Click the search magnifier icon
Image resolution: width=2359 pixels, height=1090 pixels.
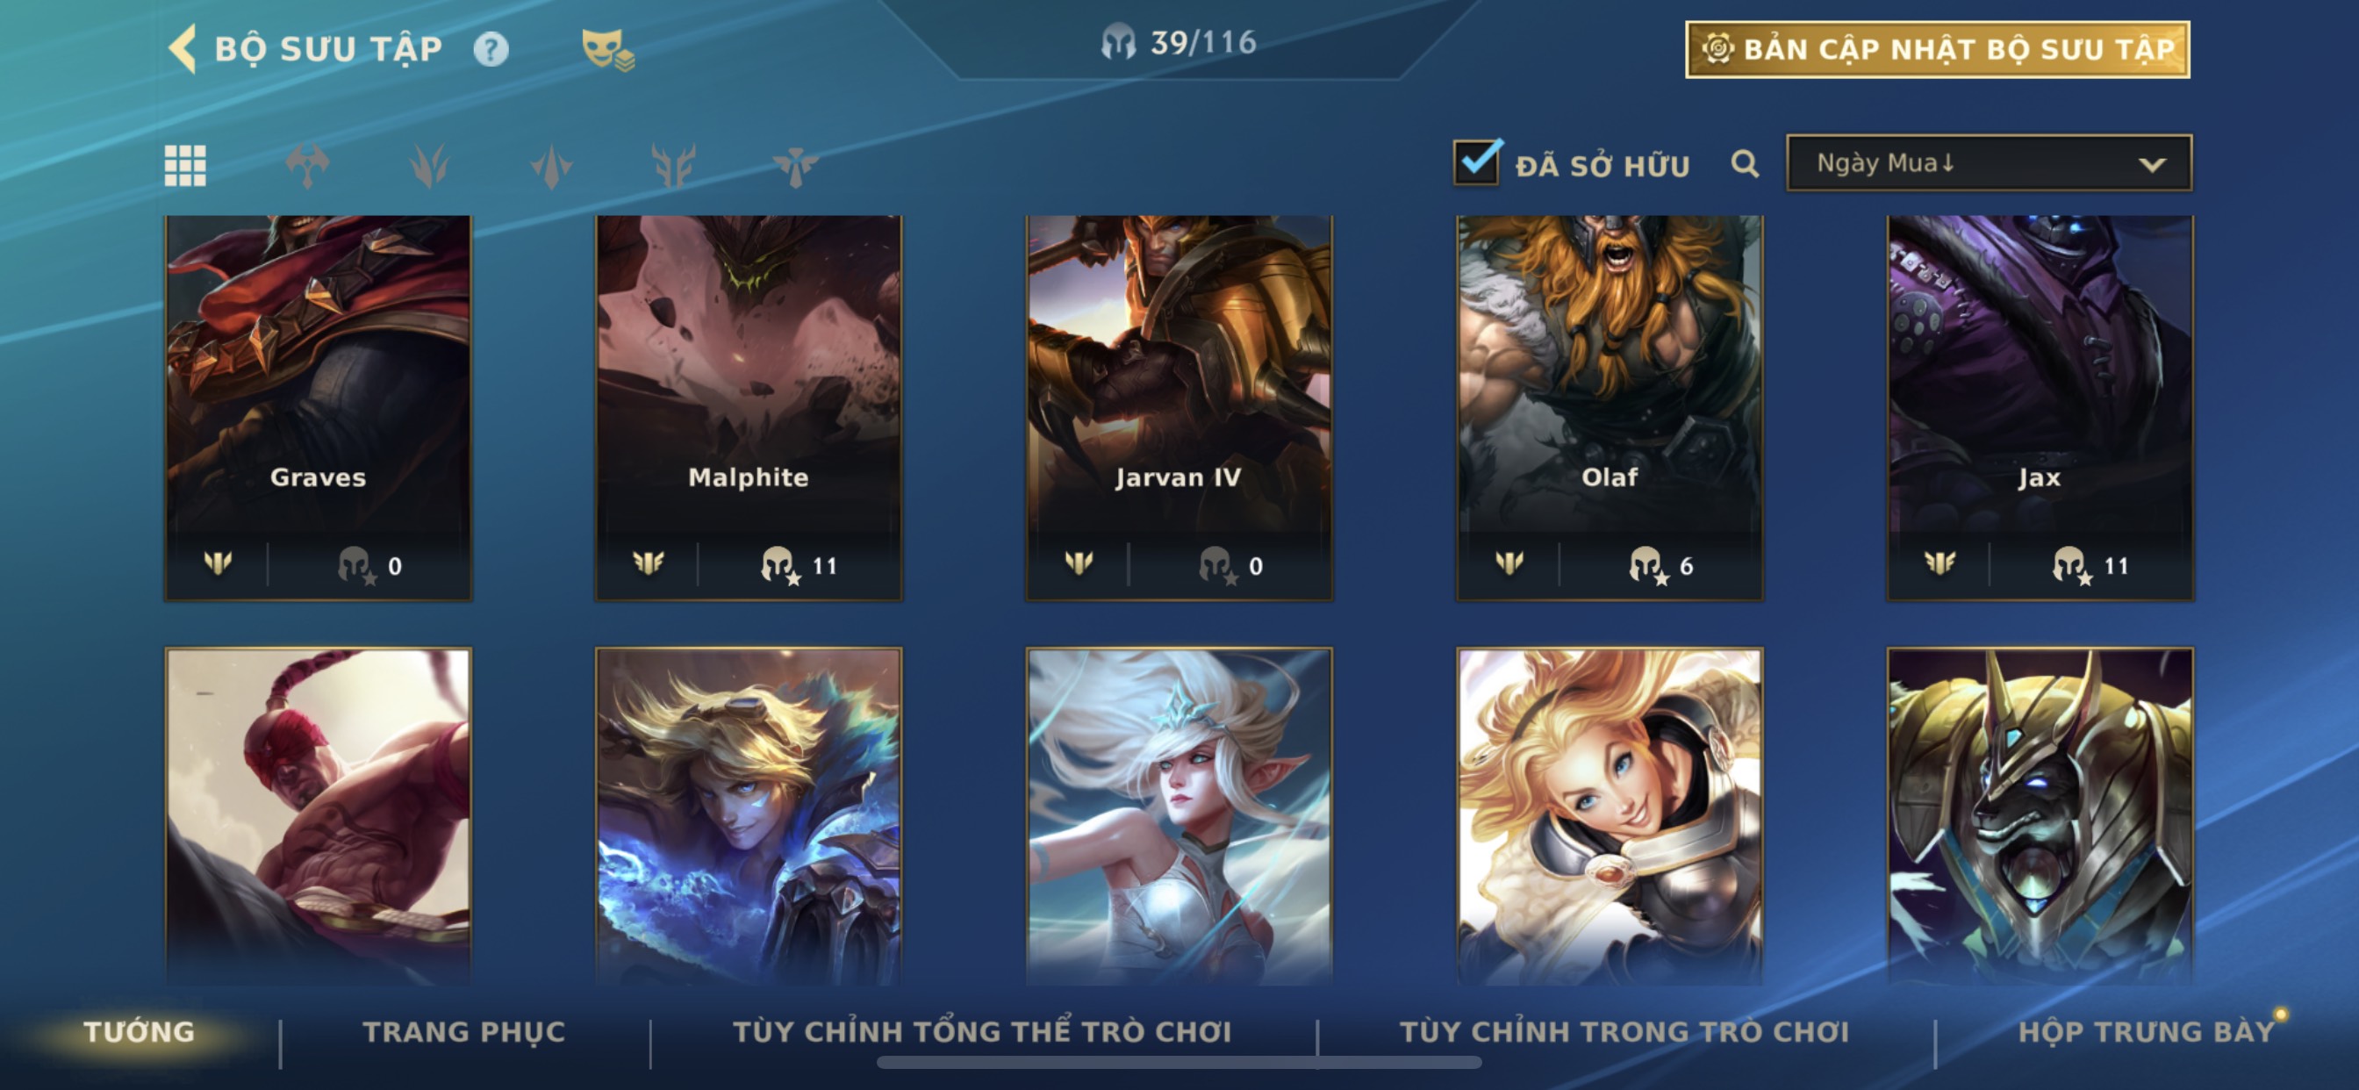(1745, 164)
